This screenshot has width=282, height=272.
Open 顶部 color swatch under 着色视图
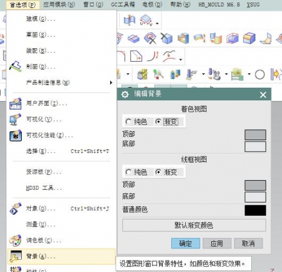tap(255, 135)
